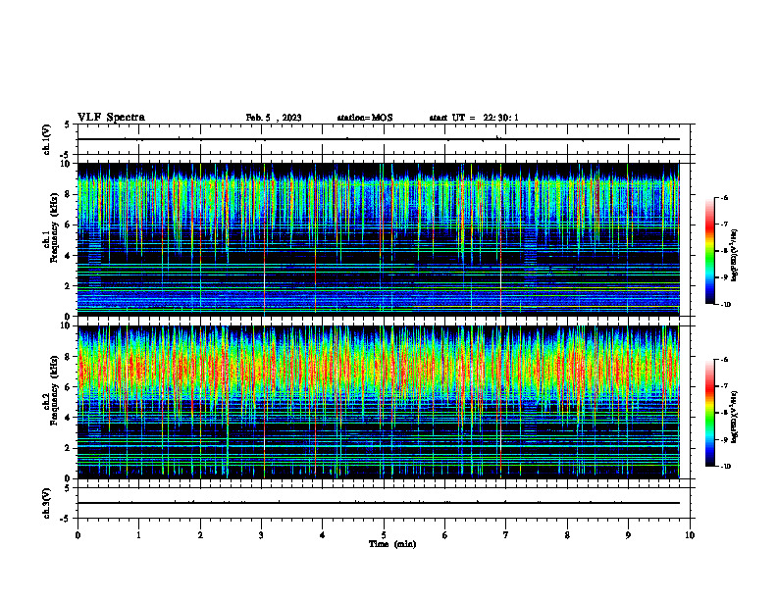Screen dimensions: 777x600
Task: Click the "ch.1(V)" waveform axis label
Action: [x=46, y=139]
